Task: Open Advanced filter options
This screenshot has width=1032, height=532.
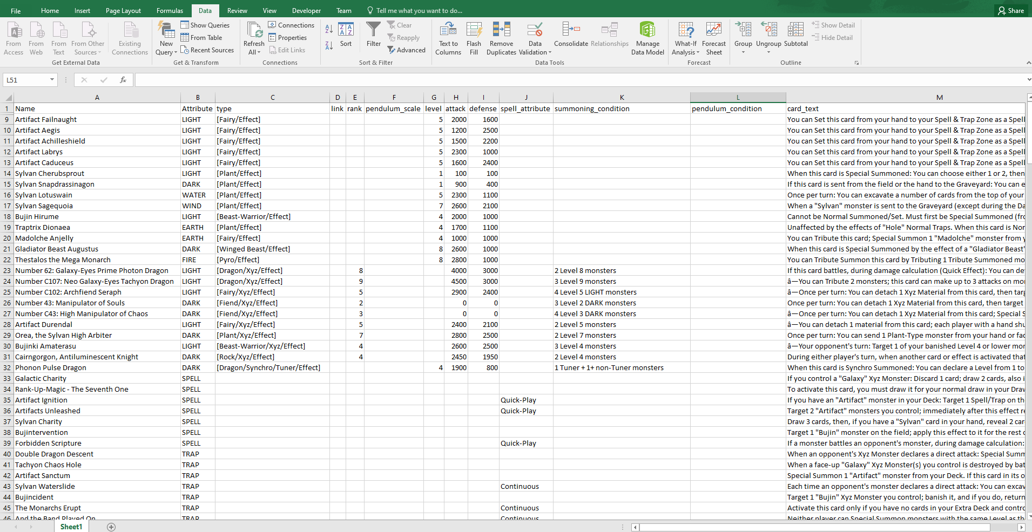Action: coord(406,50)
